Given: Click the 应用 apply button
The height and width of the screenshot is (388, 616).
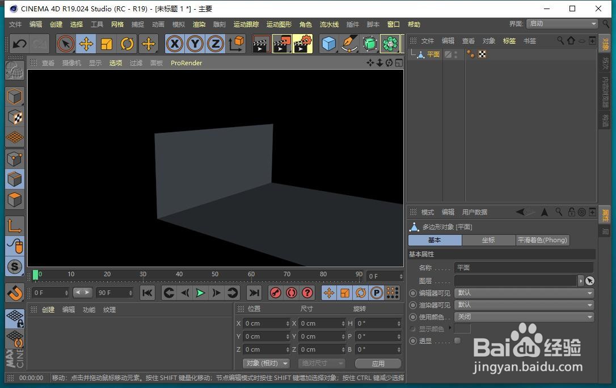Looking at the screenshot, I should coord(378,363).
